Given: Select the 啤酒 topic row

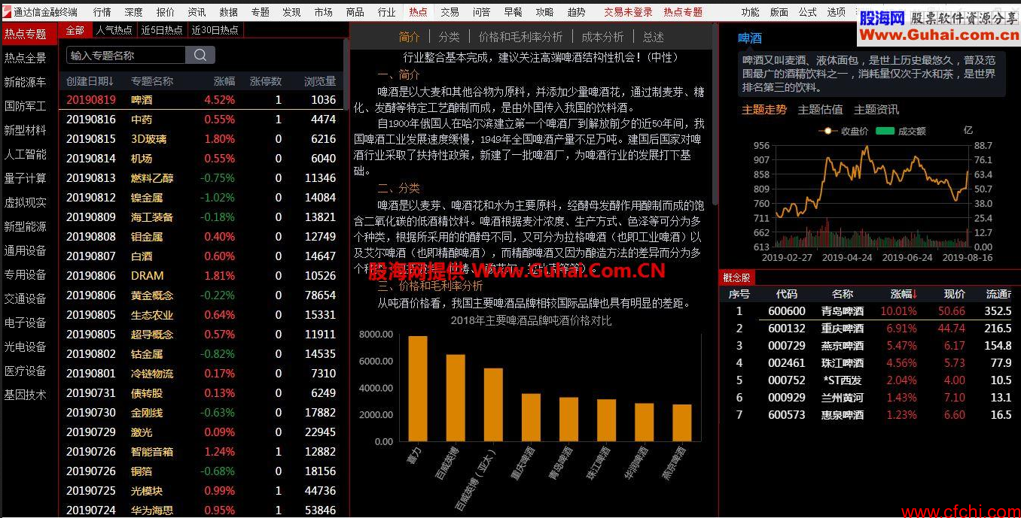Looking at the screenshot, I should click(x=201, y=99).
